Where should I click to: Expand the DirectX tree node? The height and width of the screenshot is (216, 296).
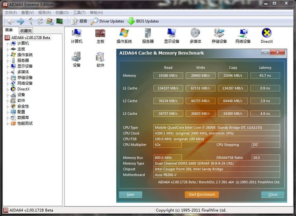(8, 89)
